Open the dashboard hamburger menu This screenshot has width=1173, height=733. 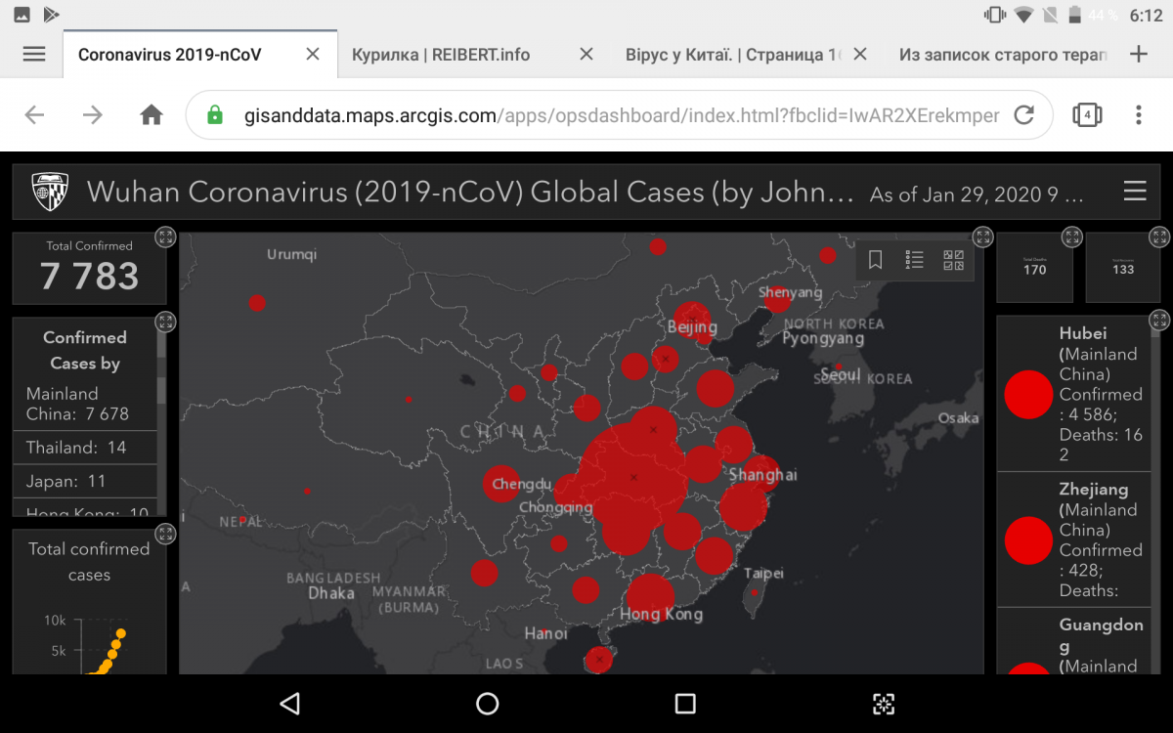(1135, 192)
